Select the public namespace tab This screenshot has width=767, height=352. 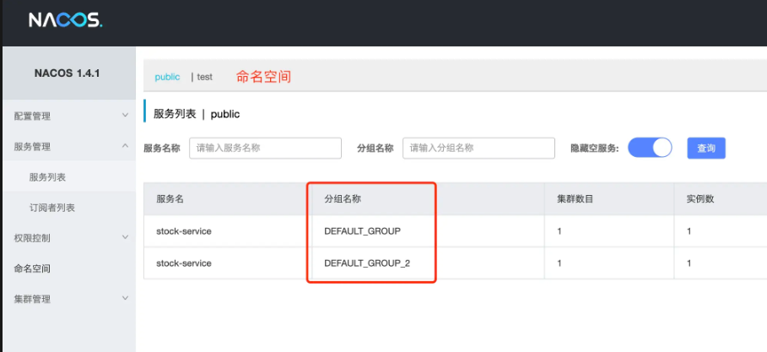167,77
